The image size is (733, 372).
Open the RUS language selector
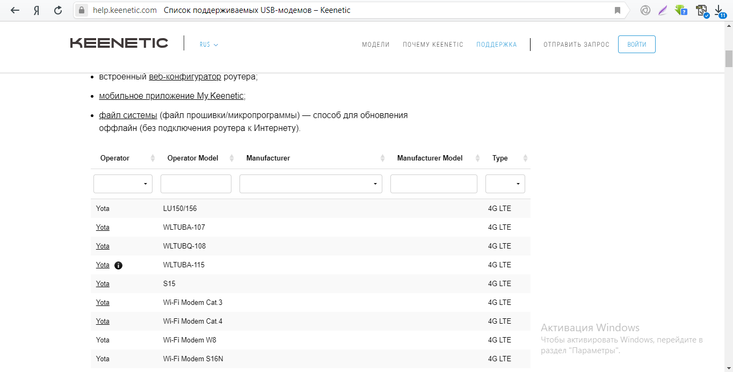[x=208, y=45]
